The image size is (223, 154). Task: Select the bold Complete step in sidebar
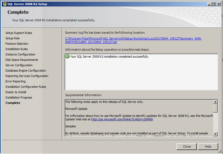(x=13, y=103)
